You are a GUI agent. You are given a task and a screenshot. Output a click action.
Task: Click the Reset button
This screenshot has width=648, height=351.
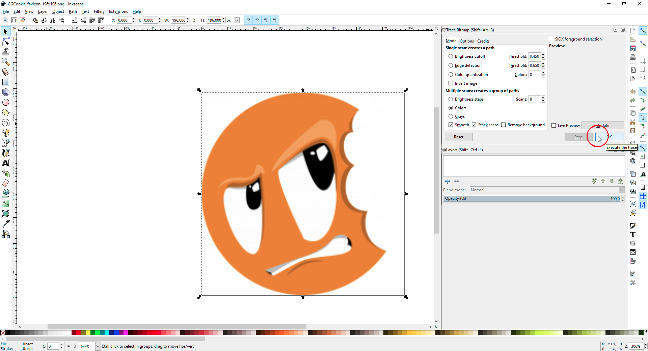pos(459,137)
